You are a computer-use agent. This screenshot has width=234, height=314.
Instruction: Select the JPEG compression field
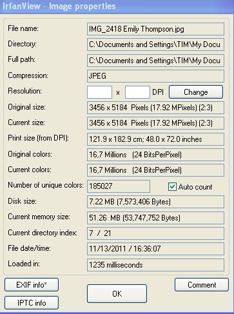click(x=155, y=76)
